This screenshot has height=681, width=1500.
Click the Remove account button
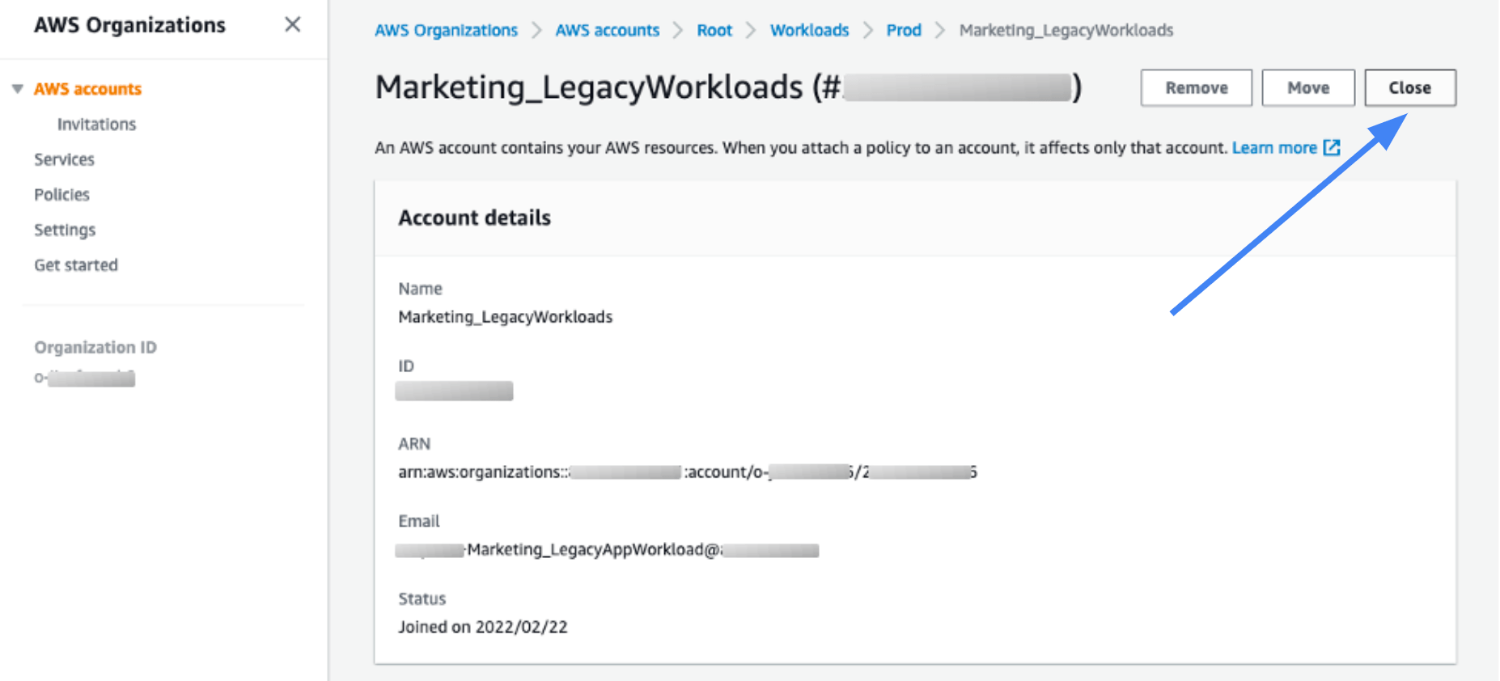[x=1196, y=88]
